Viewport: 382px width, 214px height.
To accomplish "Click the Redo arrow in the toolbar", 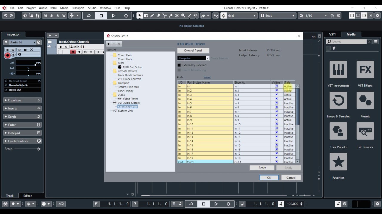I will 12,15.
